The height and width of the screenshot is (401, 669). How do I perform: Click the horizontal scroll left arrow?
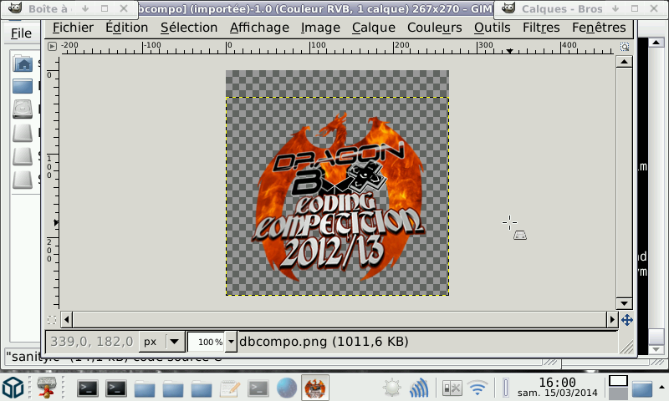67,319
